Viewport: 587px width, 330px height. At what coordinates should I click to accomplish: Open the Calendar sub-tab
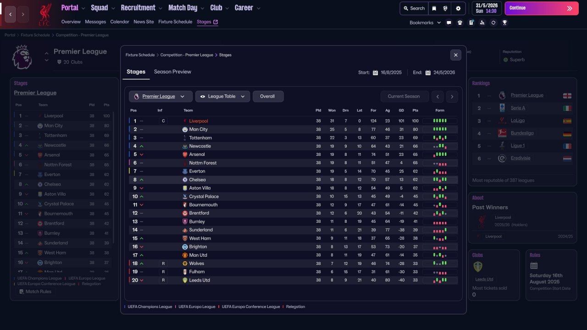click(x=120, y=22)
